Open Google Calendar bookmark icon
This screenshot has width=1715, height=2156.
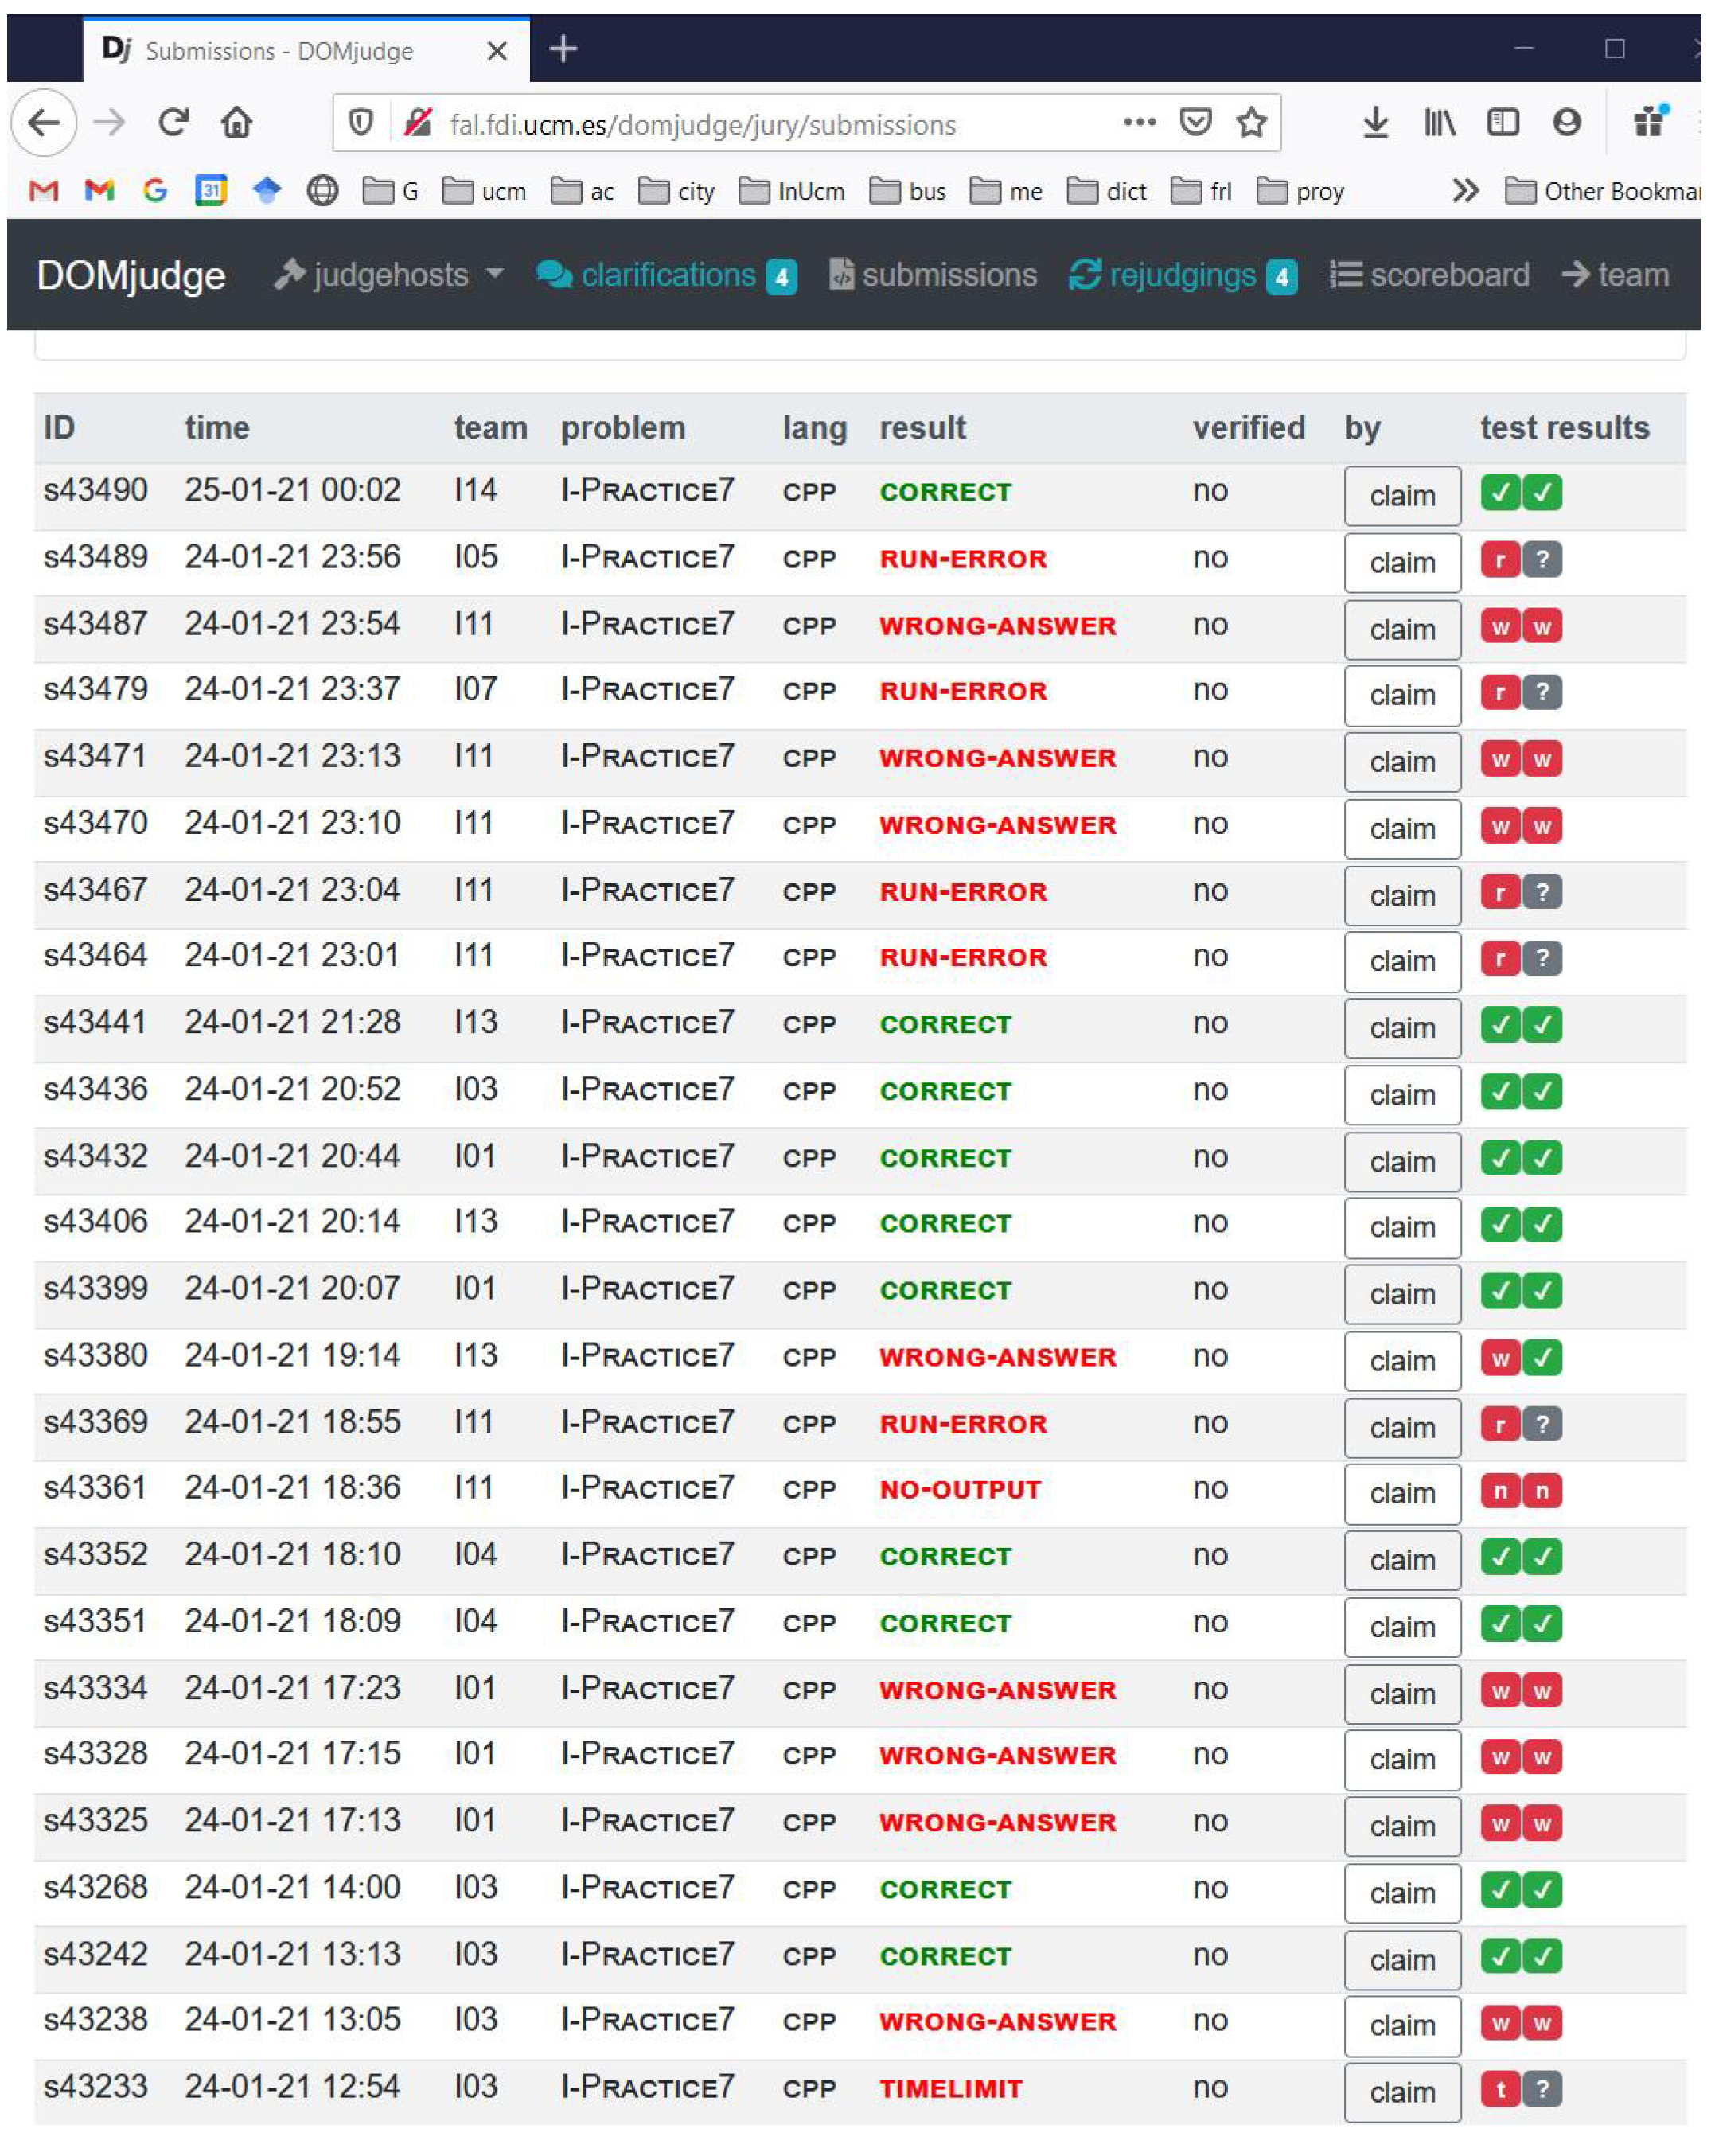(210, 190)
